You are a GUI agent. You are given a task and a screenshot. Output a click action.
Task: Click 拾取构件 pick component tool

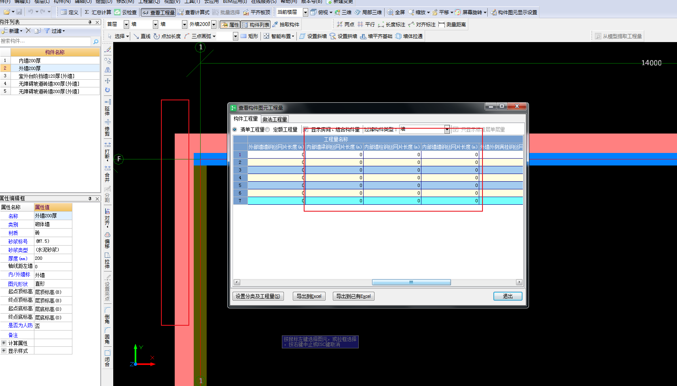click(x=286, y=24)
